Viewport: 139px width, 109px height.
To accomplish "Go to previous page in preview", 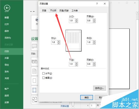I will 88,105.
